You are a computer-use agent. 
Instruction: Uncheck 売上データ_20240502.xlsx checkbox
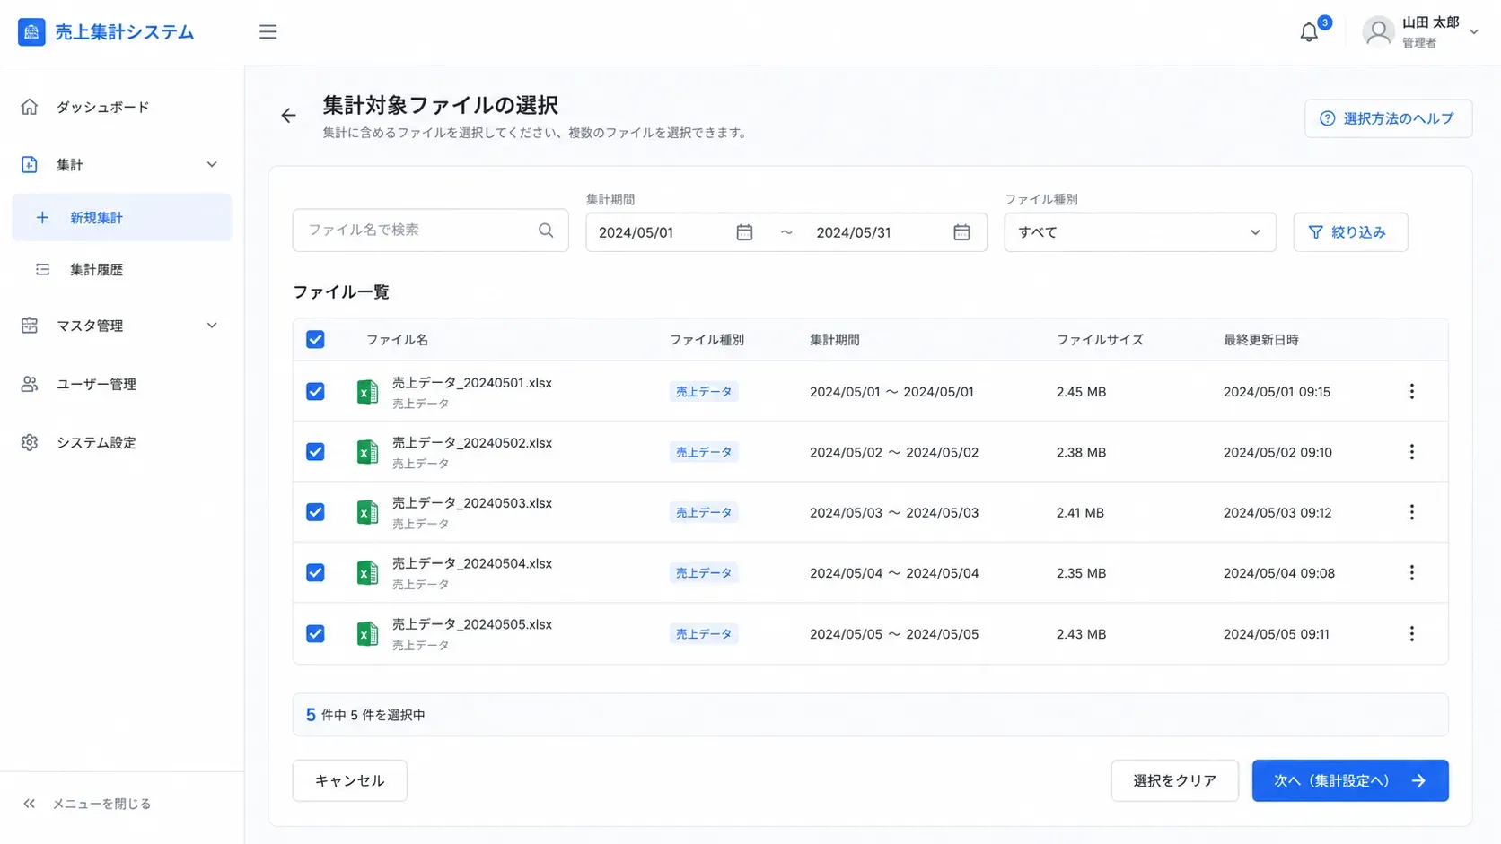[x=315, y=452]
